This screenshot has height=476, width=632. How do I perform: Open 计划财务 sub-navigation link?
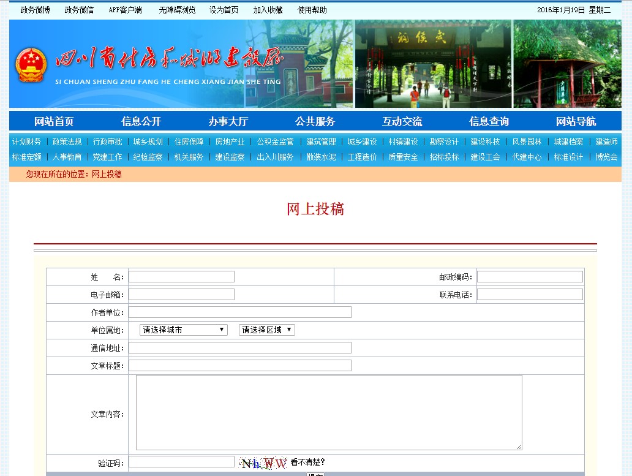click(26, 142)
